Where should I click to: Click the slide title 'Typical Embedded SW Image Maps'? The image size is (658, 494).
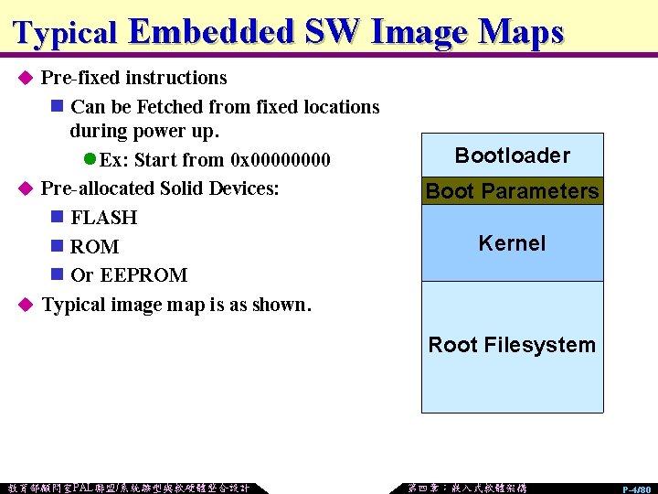pos(288,34)
